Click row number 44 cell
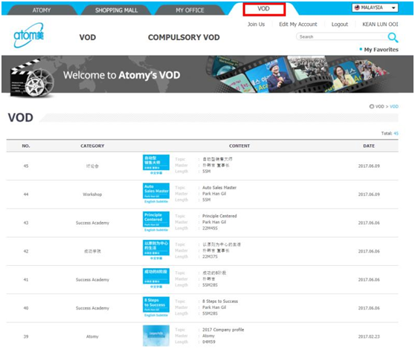 [26, 195]
